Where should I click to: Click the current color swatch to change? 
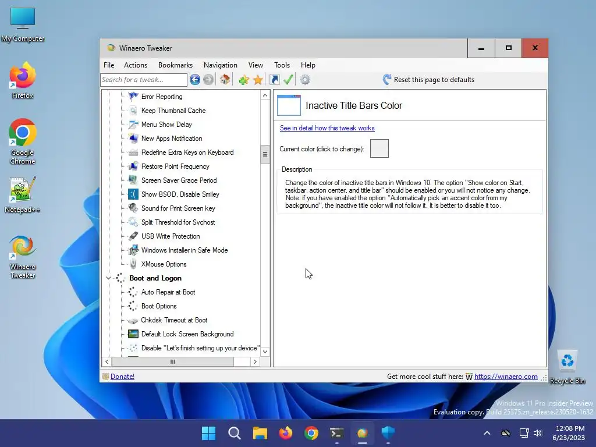click(x=379, y=148)
